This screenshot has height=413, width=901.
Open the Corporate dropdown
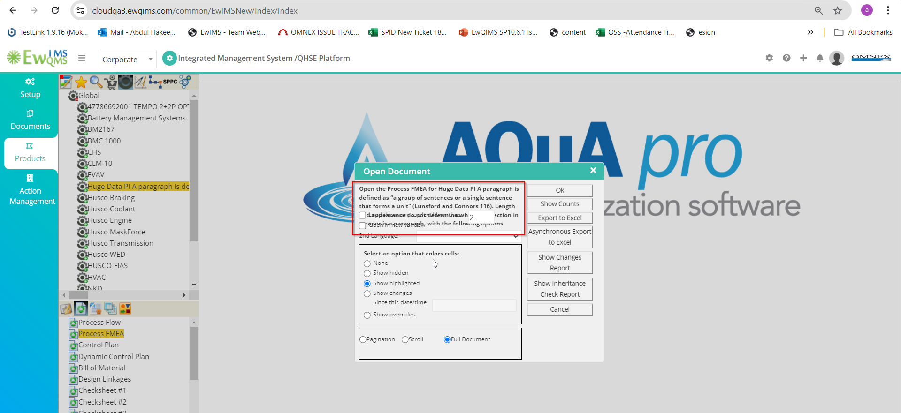point(127,59)
